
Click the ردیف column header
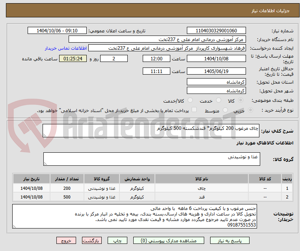pos(287,179)
